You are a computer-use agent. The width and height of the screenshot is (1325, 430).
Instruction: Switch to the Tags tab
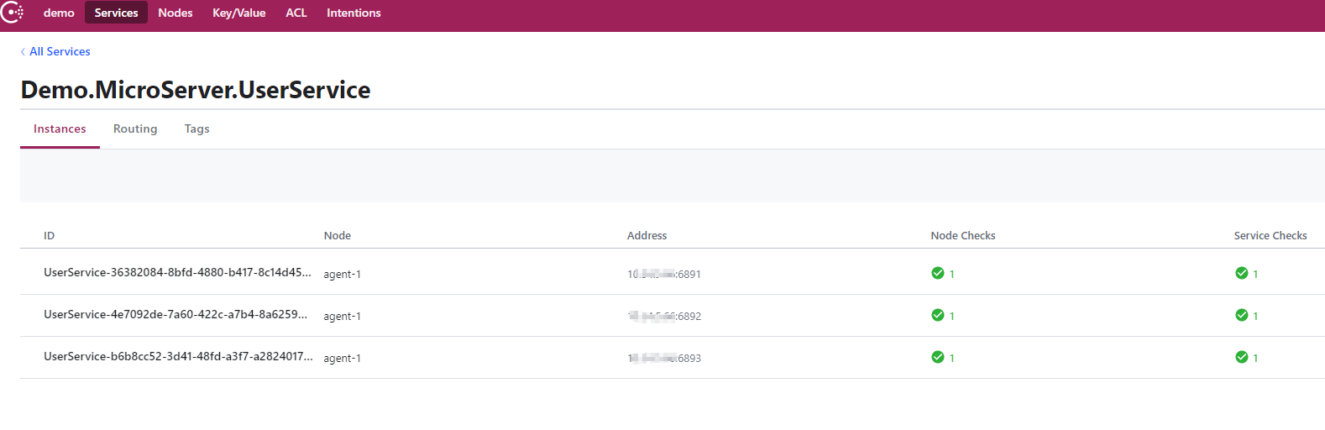click(197, 128)
